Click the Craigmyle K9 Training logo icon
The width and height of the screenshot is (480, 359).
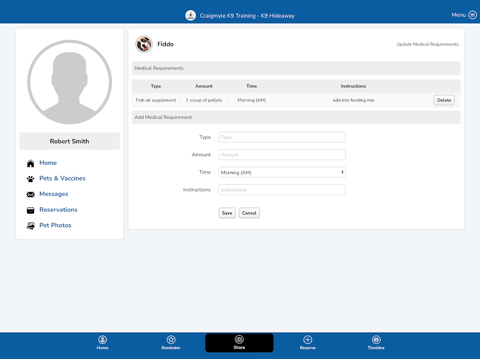[191, 15]
